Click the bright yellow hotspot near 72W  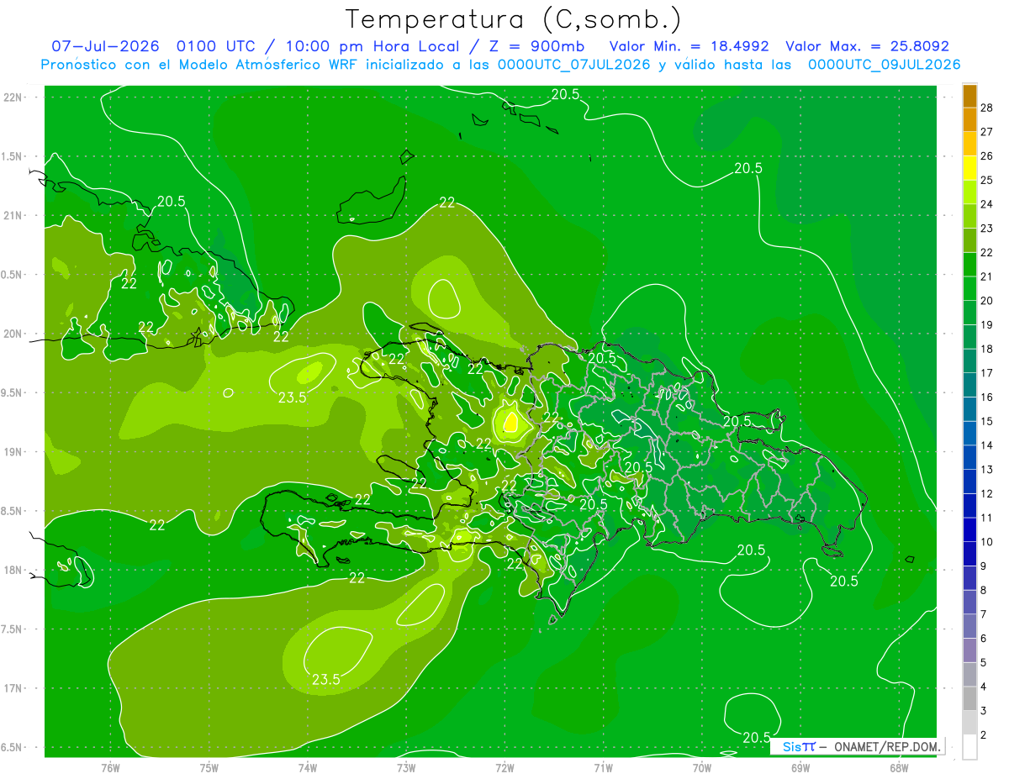510,421
